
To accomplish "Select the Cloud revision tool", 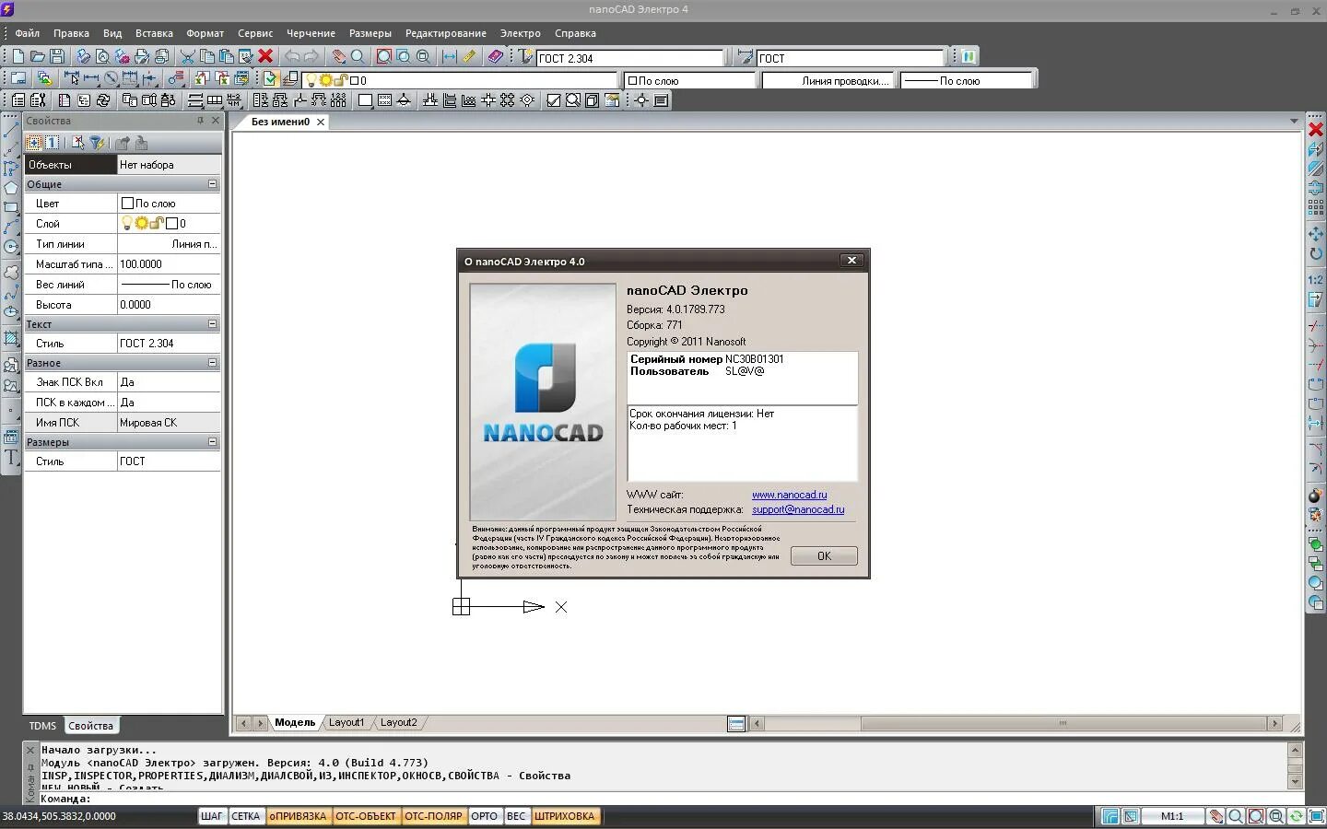I will 11,273.
